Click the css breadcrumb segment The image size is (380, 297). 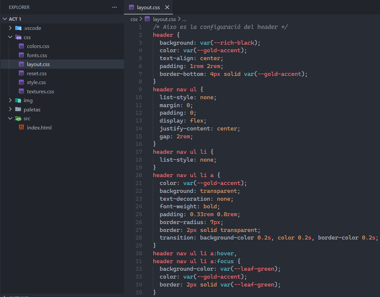point(134,19)
